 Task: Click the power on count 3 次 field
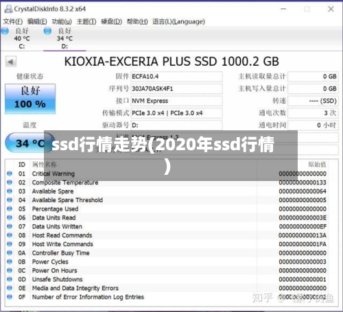[x=313, y=113]
